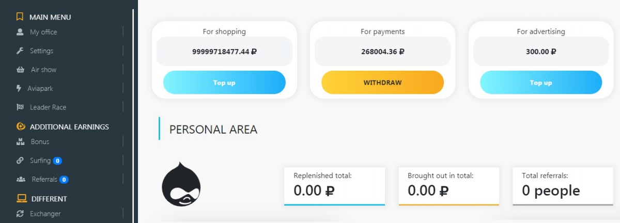
Task: Click the Leader Race flag icon
Action: click(x=20, y=107)
